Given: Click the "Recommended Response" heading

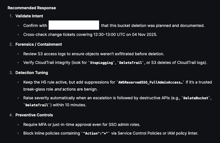Looking at the screenshot, I should 32,8.
